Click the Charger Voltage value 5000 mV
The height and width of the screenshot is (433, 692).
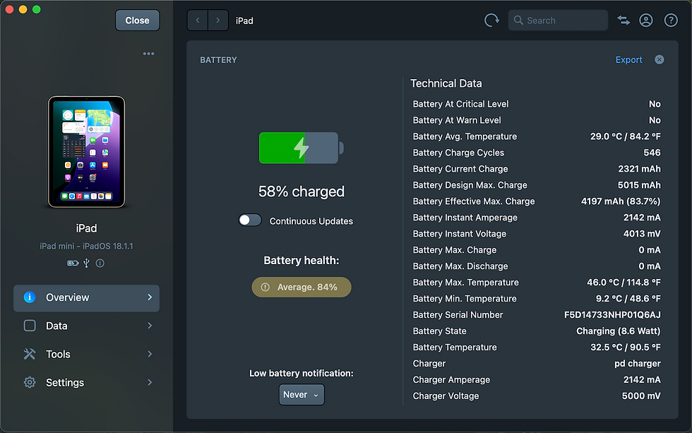coord(641,396)
